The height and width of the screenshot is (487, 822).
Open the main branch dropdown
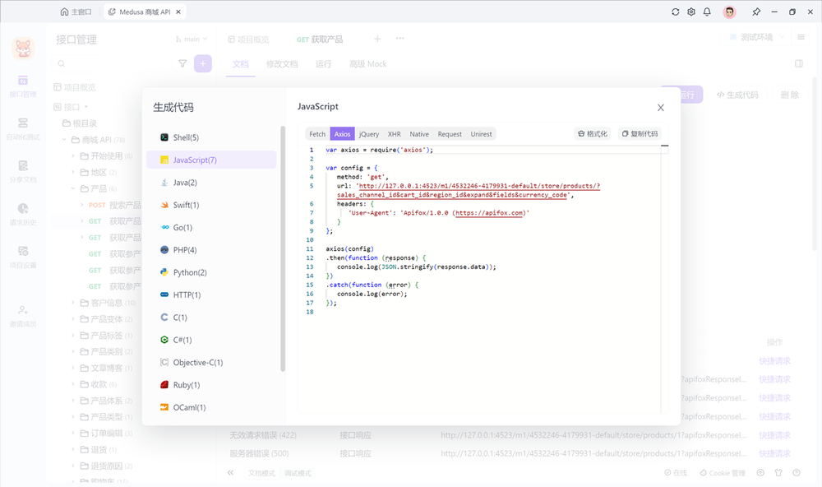click(x=192, y=38)
